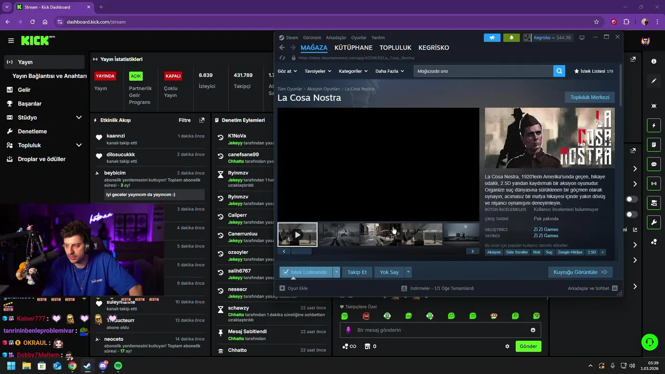Open the lightning bolt quick actions icon
The image size is (665, 374).
coord(654,125)
